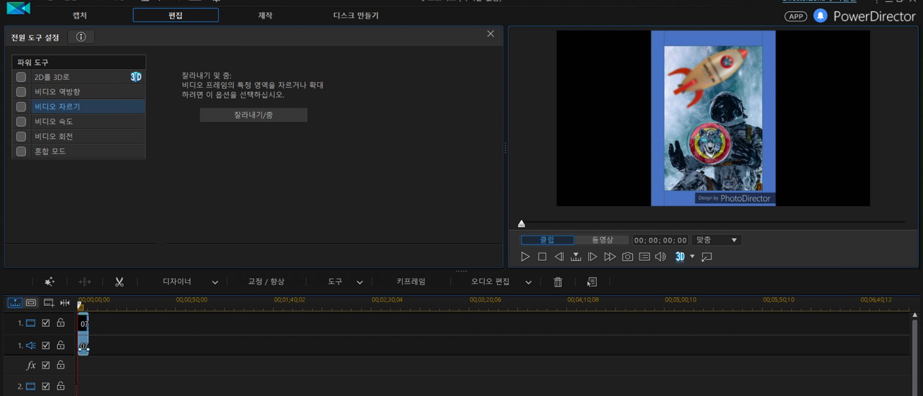Image resolution: width=923 pixels, height=396 pixels.
Task: Click the add tracks manager icon
Action: click(49, 302)
